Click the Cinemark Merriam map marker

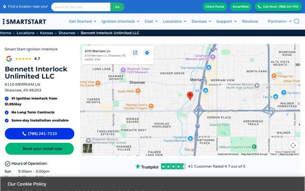pyautogui.click(x=213, y=57)
